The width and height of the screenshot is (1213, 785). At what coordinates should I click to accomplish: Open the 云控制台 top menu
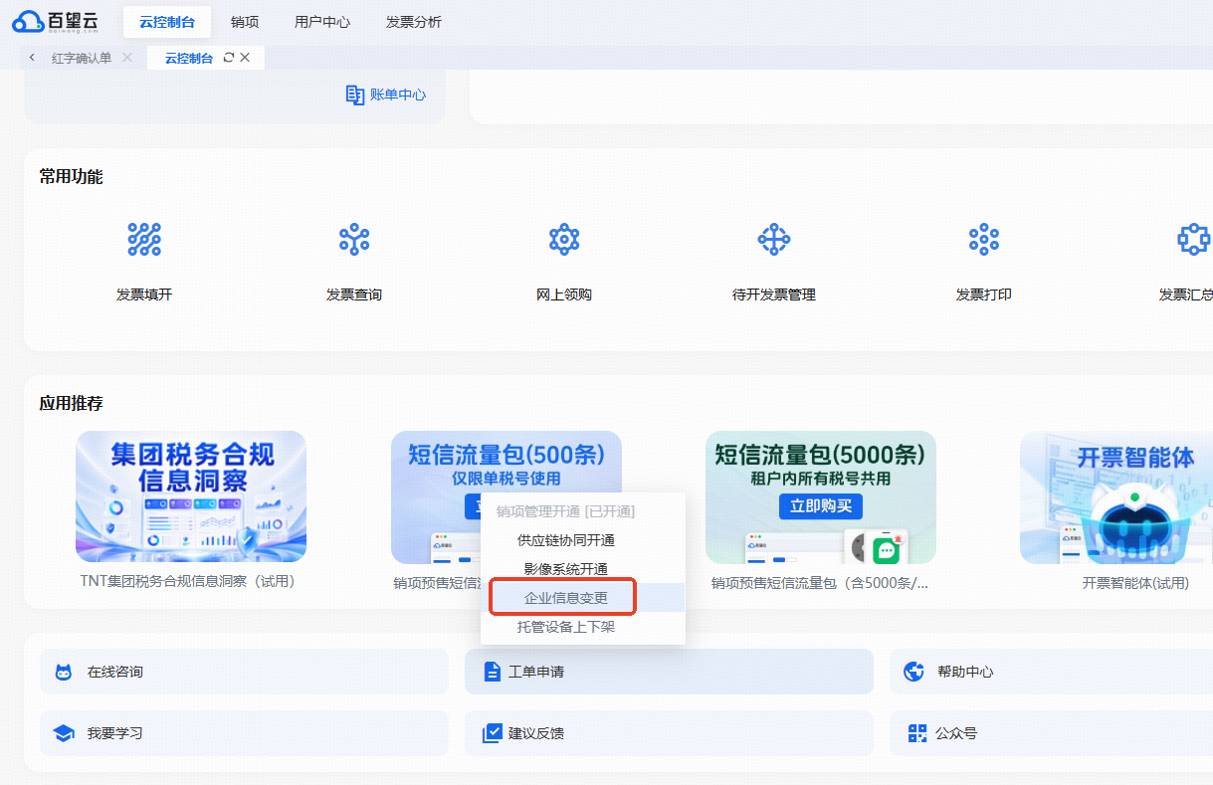167,21
